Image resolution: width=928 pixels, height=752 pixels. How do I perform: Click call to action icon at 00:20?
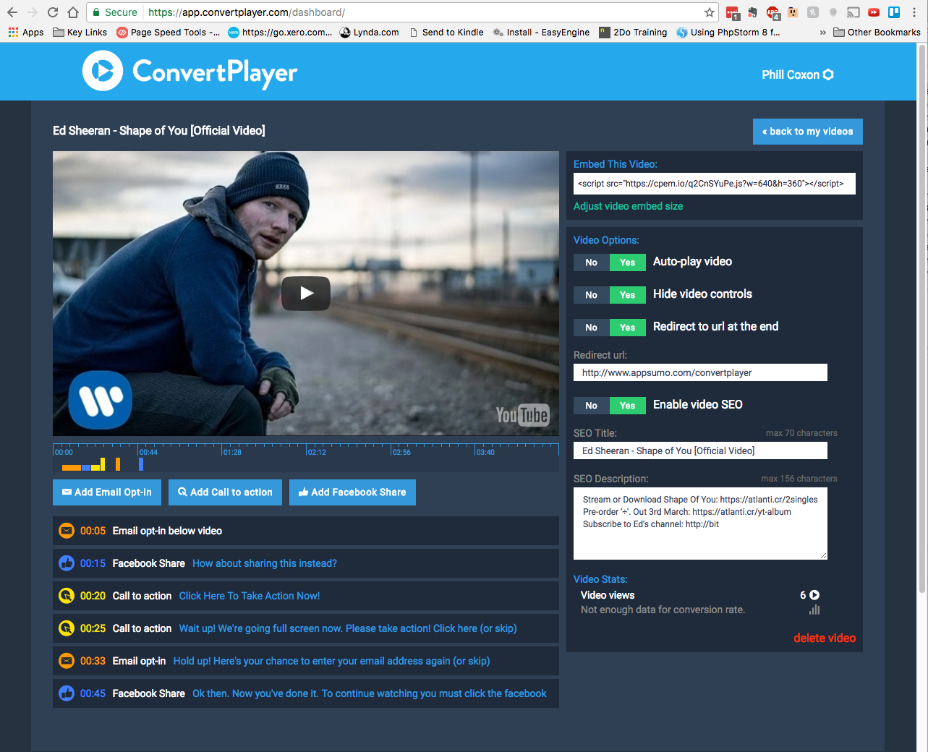click(67, 596)
